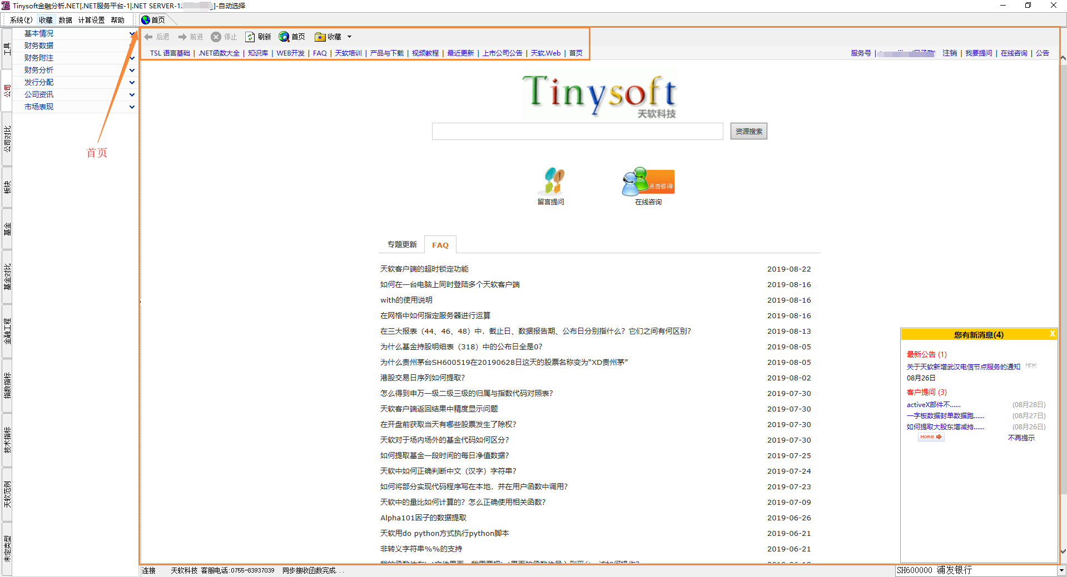The image size is (1067, 577).
Task: Switch to the 公司对比 side tab
Action: (7, 138)
